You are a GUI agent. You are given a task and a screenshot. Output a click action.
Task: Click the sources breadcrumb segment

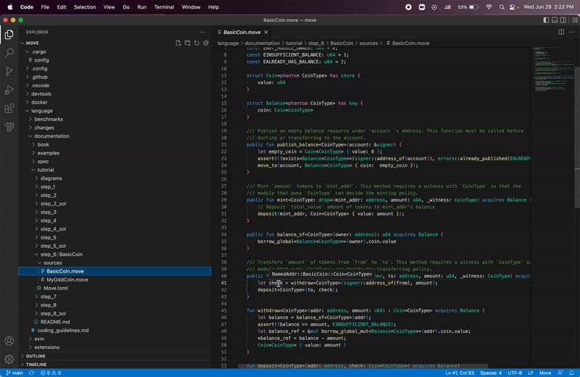[x=368, y=43]
